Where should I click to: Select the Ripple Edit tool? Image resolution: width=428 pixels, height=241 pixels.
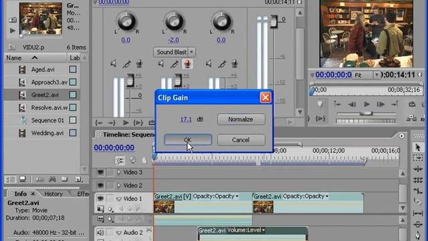(417, 169)
